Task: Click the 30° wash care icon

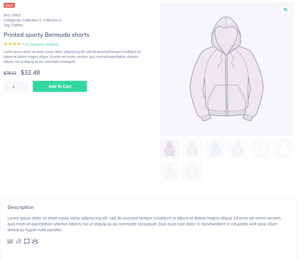Action: pyautogui.click(x=10, y=241)
